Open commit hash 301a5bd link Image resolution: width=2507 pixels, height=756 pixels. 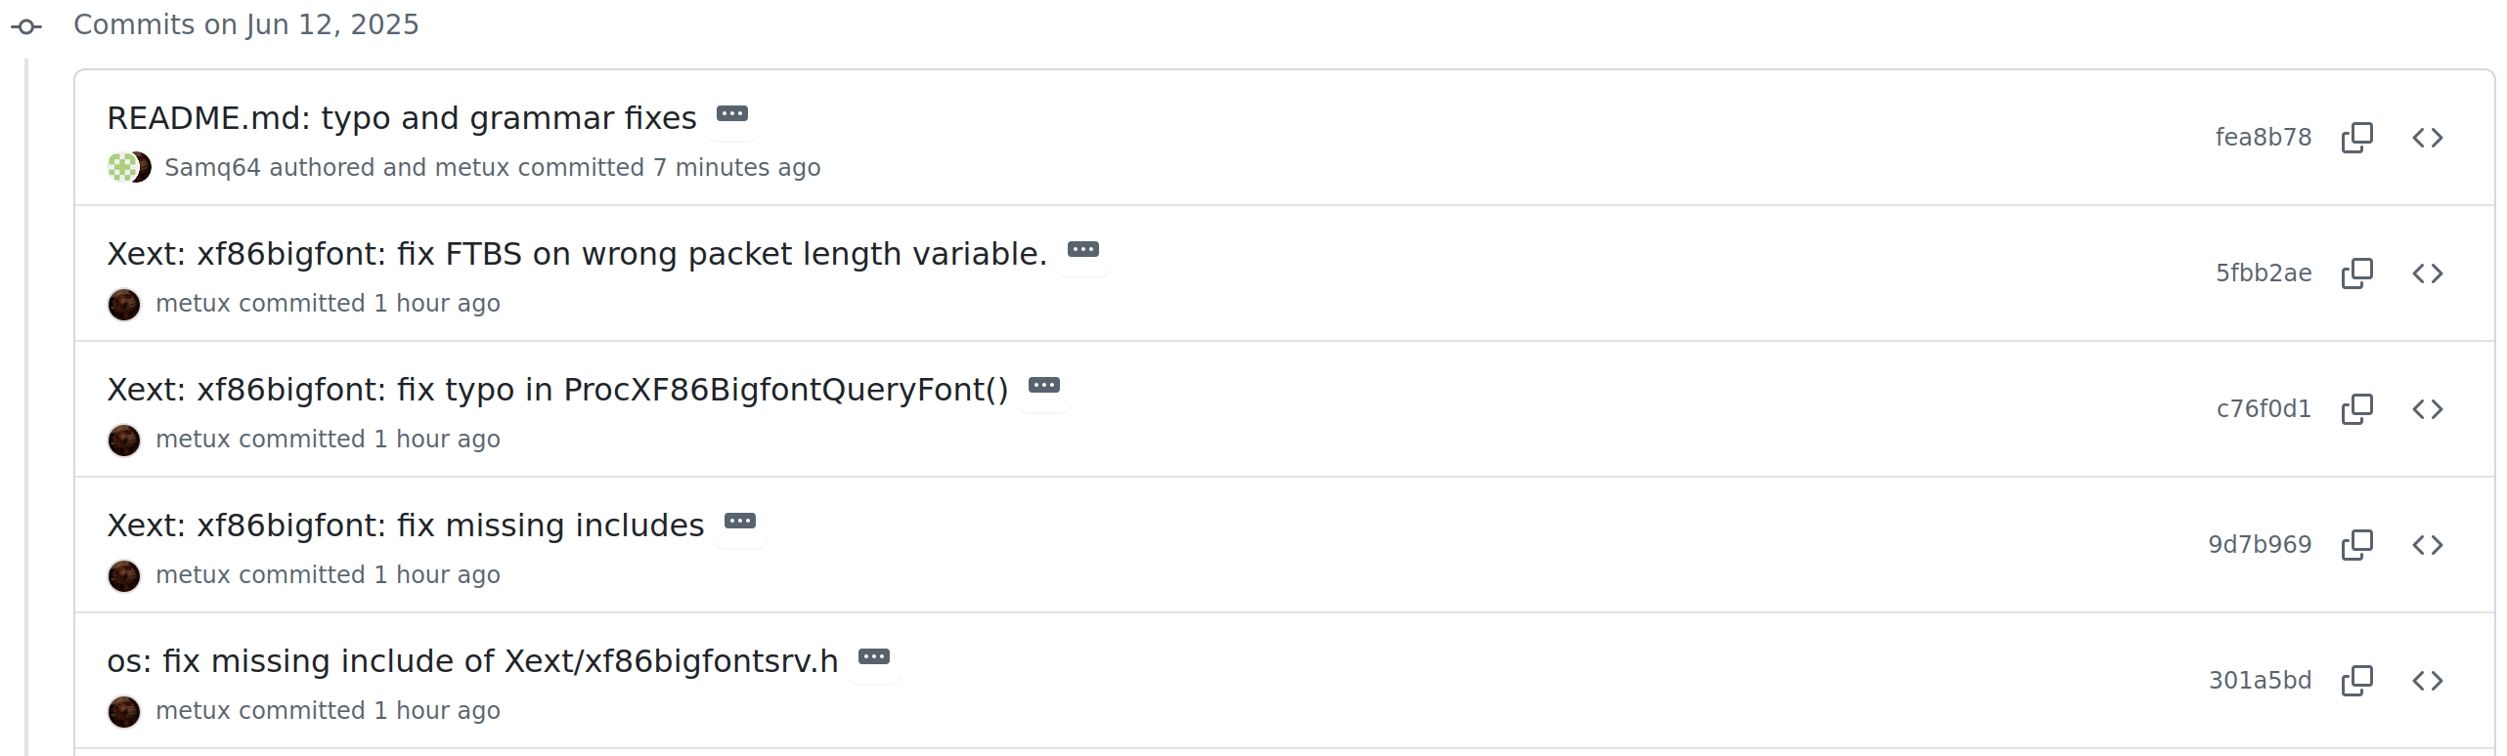[x=2261, y=681]
